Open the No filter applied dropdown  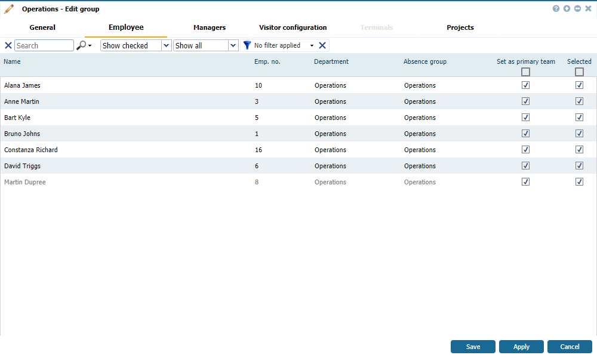tap(284, 45)
